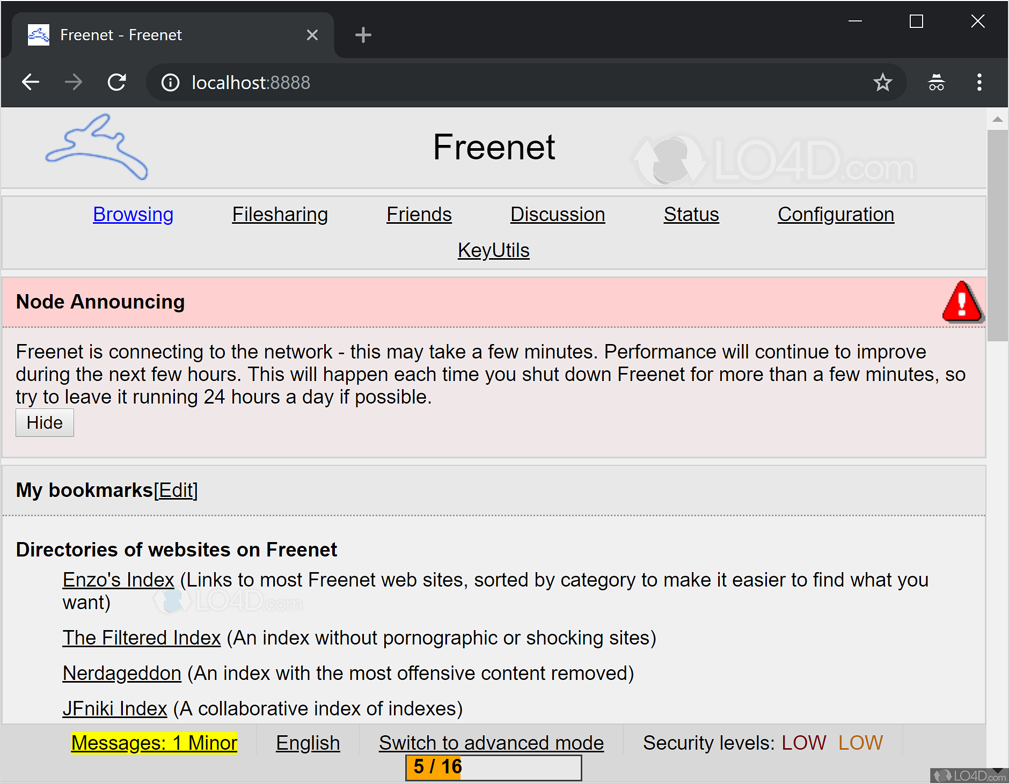
Task: View site information icon in address bar
Action: click(170, 82)
